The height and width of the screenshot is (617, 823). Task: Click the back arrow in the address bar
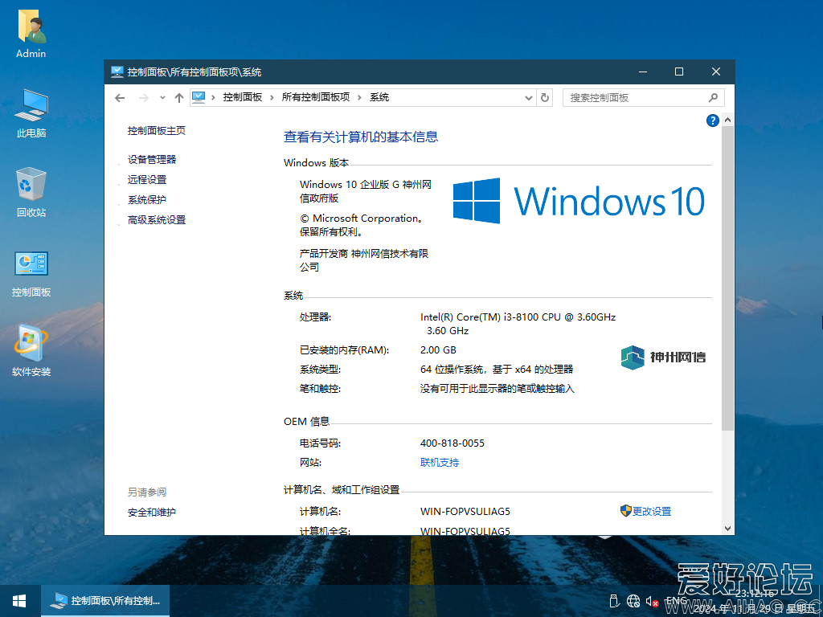pos(120,97)
